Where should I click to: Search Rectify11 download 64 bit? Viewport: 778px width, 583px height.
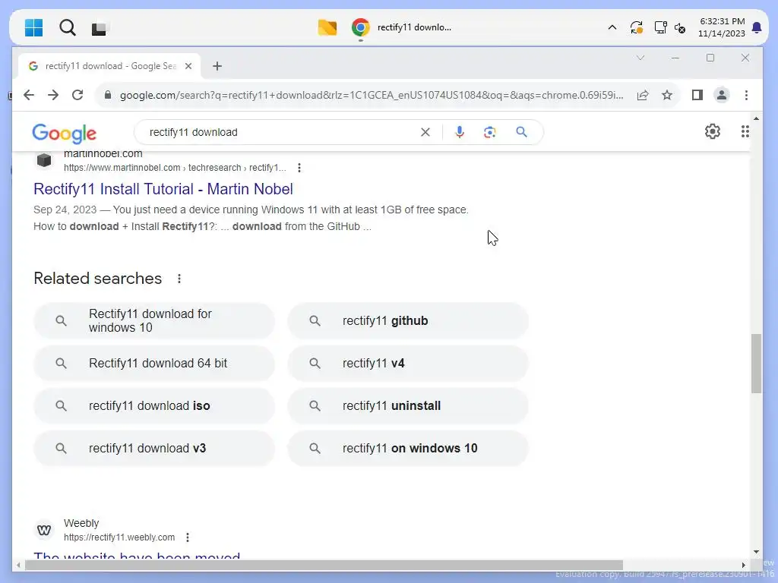point(153,364)
